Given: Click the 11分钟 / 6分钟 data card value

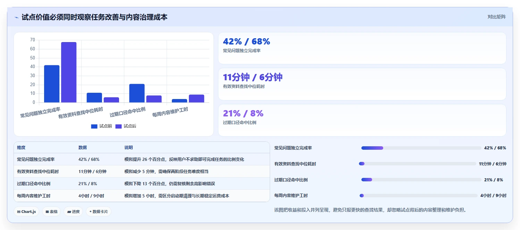Looking at the screenshot, I should click(x=253, y=77).
